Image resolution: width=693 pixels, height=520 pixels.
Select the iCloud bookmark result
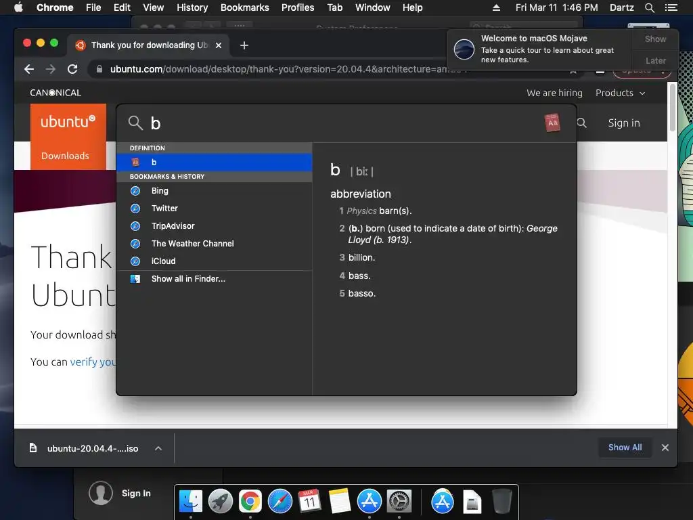(x=215, y=261)
